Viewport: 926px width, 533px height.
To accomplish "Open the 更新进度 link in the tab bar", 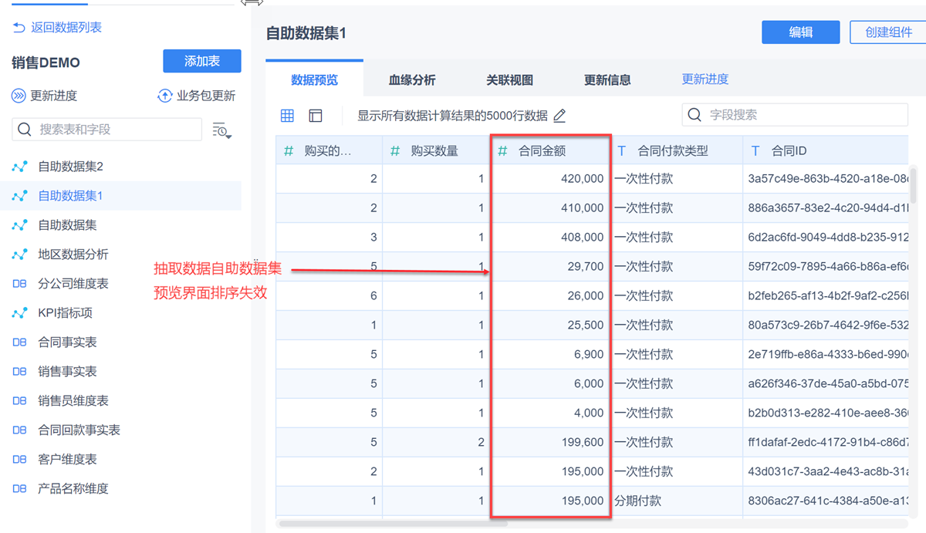I will (x=705, y=79).
